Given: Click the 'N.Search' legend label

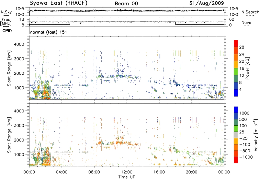Looking at the screenshot, I should coord(250,12).
